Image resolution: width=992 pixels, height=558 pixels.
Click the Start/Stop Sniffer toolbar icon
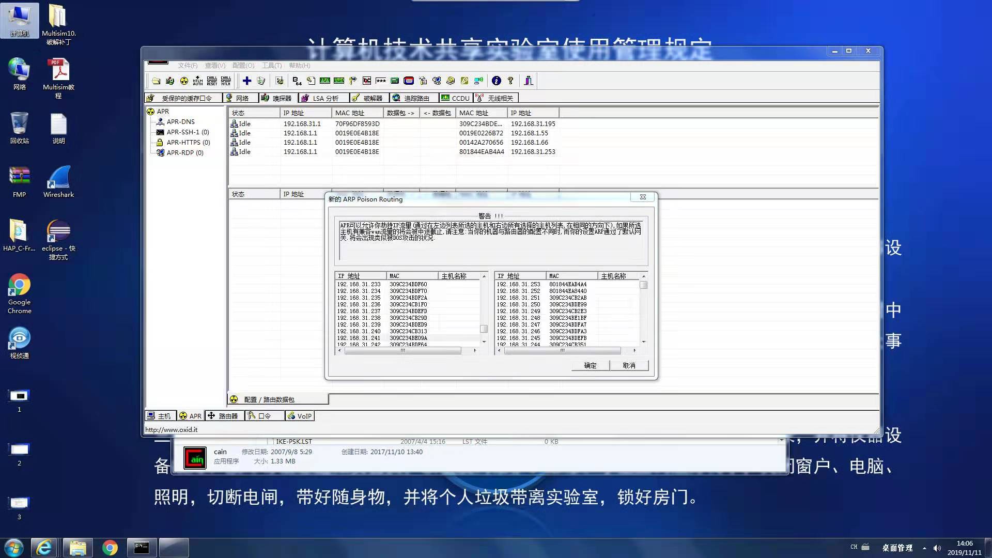point(170,81)
